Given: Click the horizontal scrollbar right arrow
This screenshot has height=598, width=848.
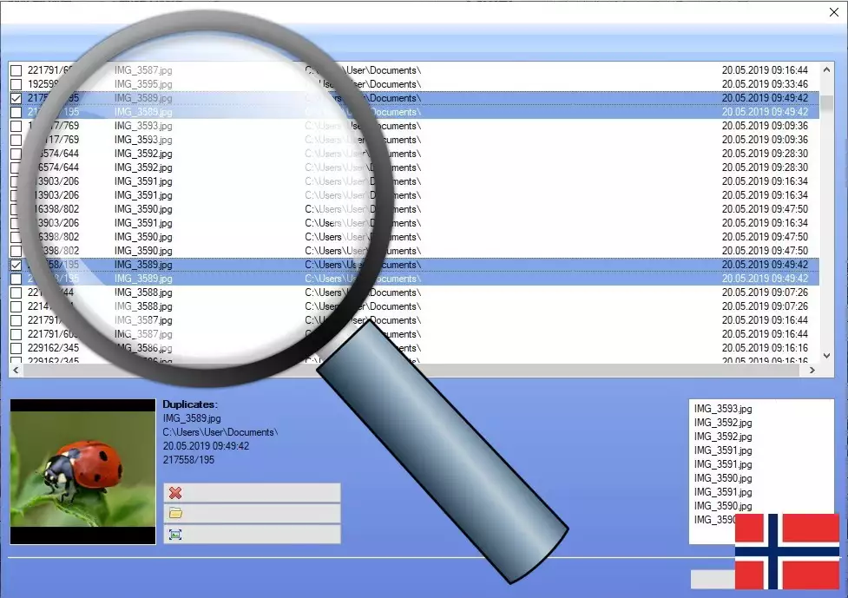Looking at the screenshot, I should (812, 371).
